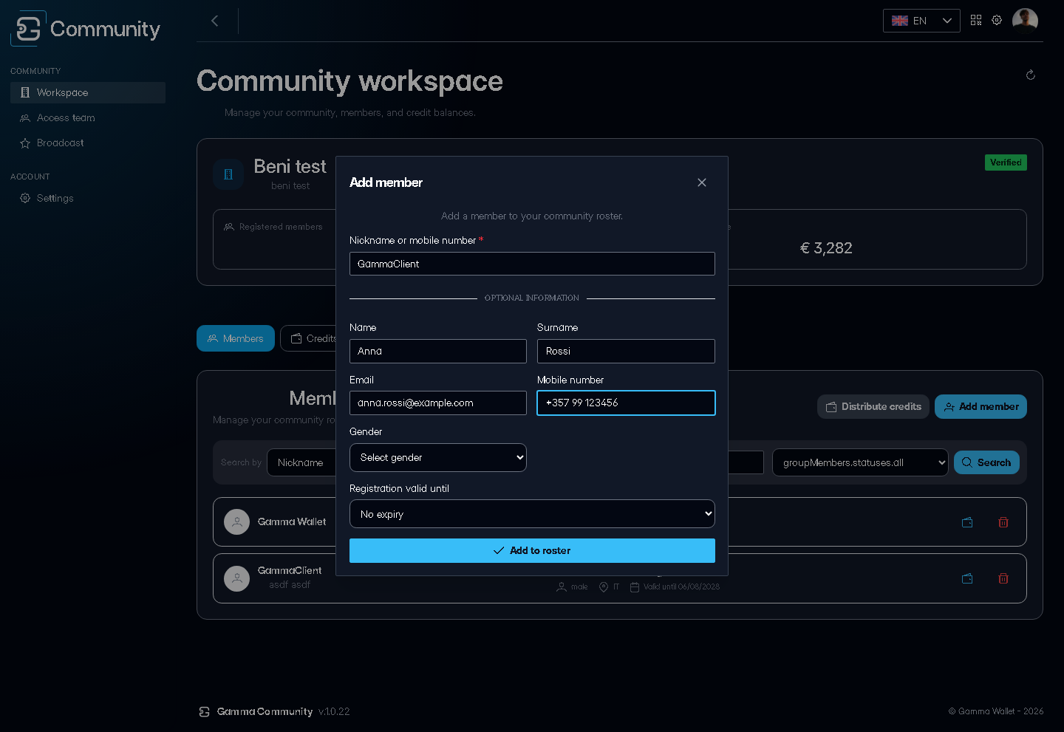This screenshot has height=732, width=1064.
Task: Click the v.1.0.22 version text
Action: coord(334,711)
